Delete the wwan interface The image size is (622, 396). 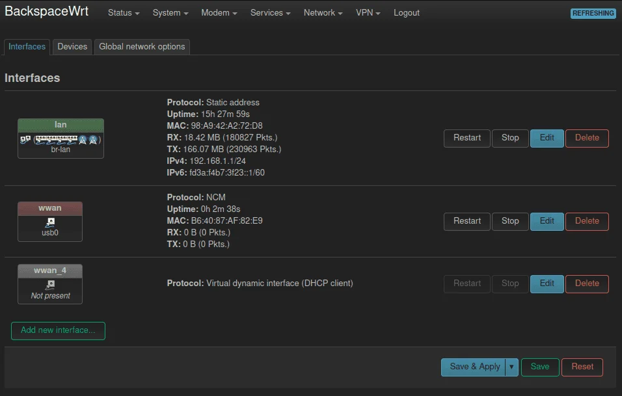coord(587,221)
